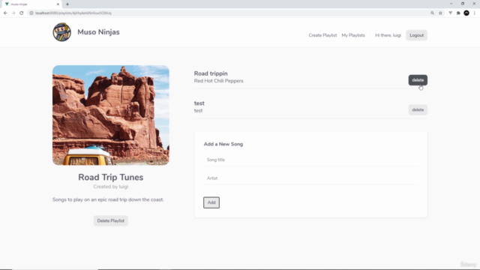This screenshot has height=270, width=480.
Task: Focus the Artist input field
Action: (x=310, y=178)
